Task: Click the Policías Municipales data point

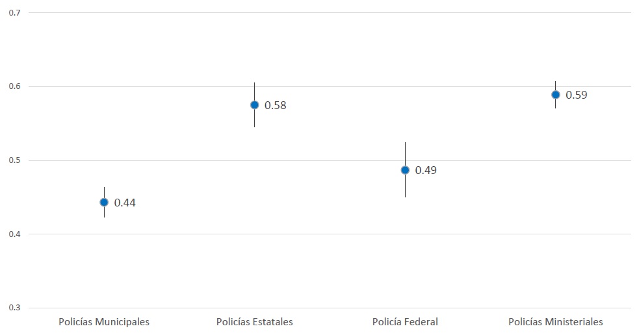Action: [104, 202]
